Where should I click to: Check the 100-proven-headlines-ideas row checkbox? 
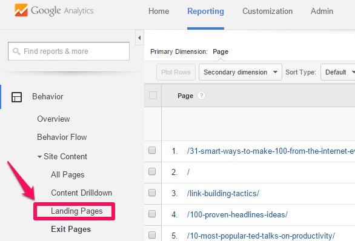click(152, 214)
